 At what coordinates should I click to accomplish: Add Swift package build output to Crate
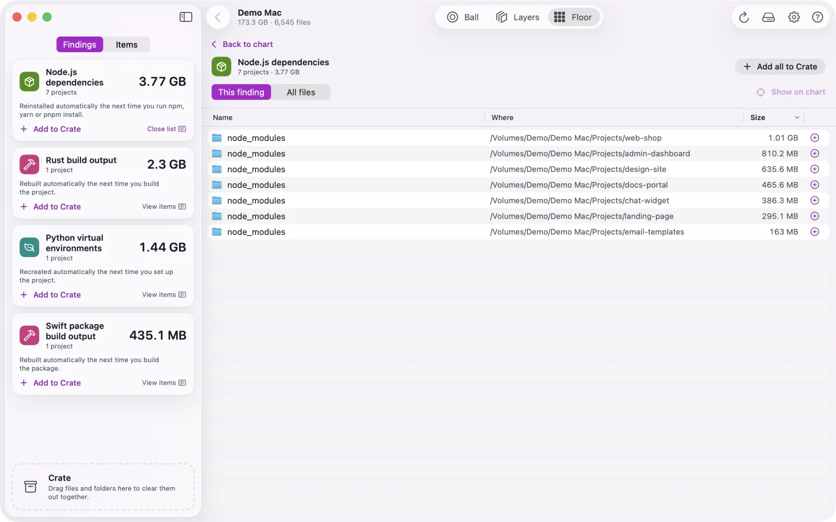point(51,383)
